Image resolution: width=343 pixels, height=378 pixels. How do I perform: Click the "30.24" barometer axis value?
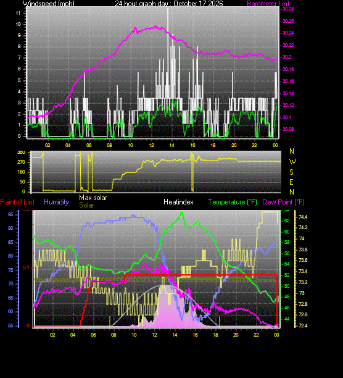point(288,33)
